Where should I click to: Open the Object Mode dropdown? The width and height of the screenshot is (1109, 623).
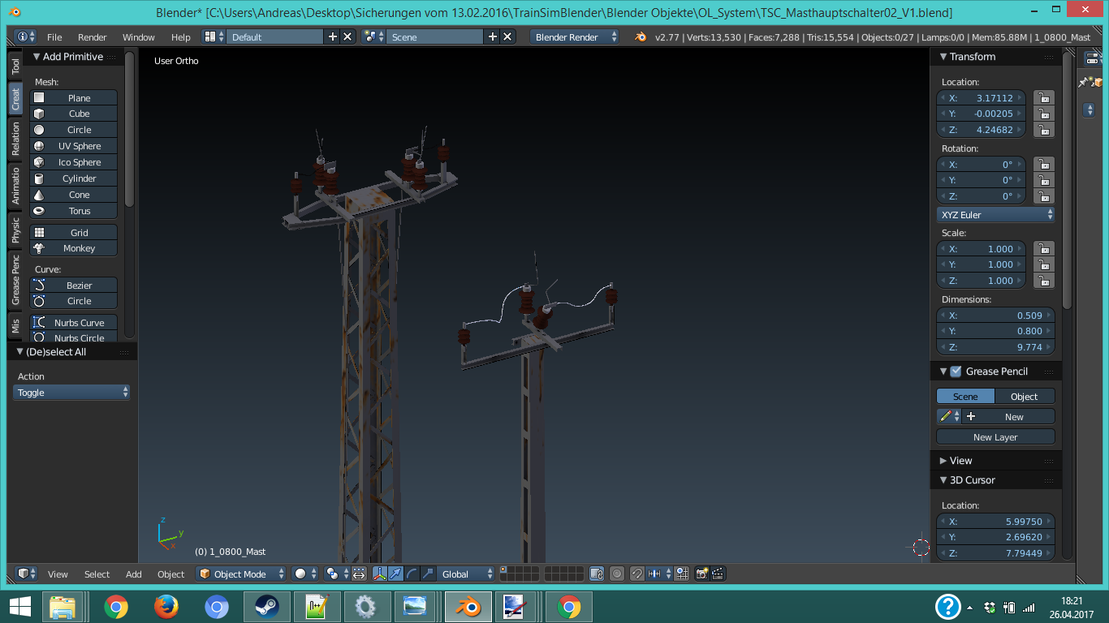[x=241, y=574]
